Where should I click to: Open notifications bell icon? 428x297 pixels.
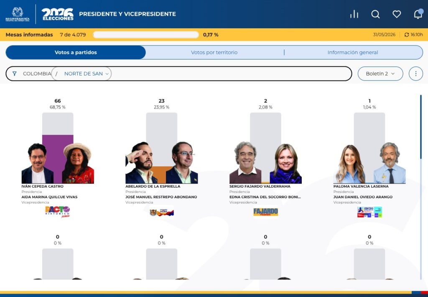pos(418,14)
